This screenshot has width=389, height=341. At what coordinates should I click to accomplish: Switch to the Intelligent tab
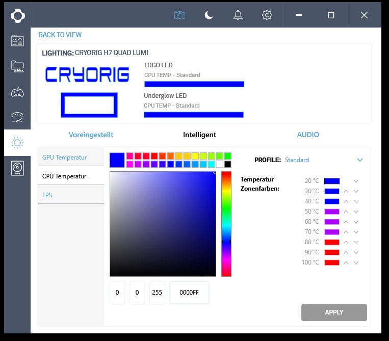click(x=199, y=135)
